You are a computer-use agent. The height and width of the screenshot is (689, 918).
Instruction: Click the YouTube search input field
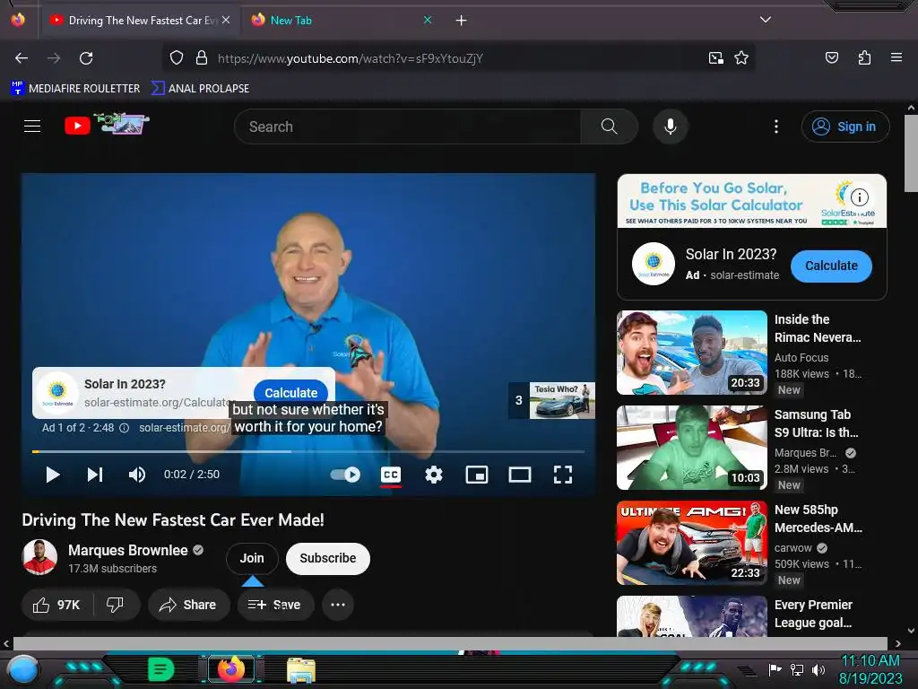[x=408, y=126]
